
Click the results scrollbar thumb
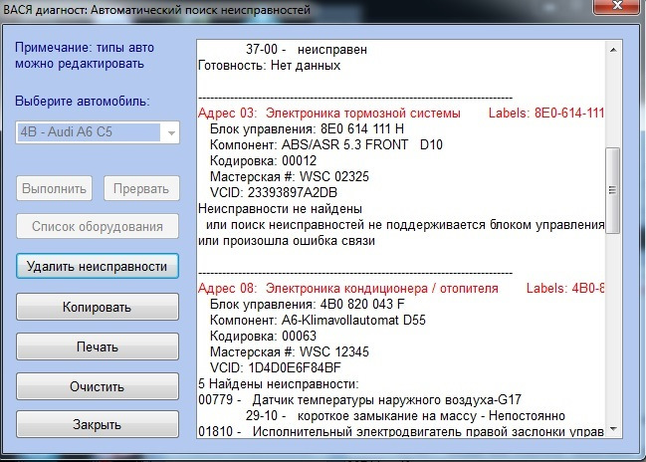pos(612,190)
